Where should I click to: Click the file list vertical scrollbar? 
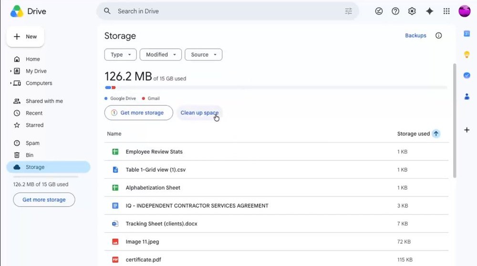pos(455,121)
